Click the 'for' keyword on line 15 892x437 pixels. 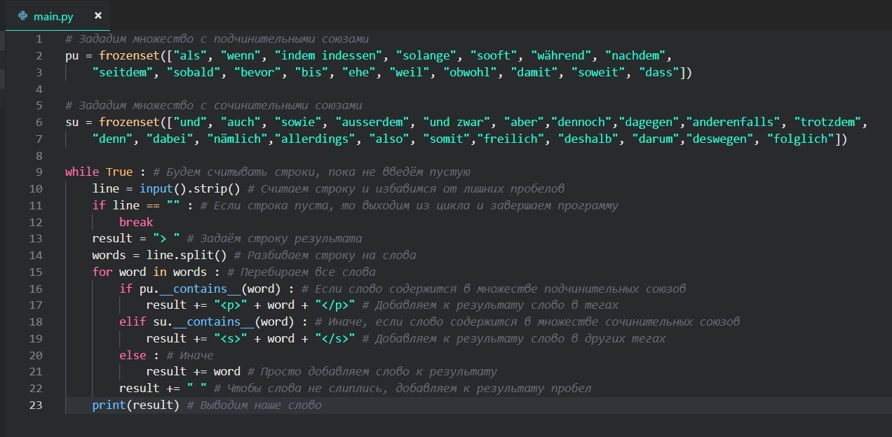click(102, 272)
